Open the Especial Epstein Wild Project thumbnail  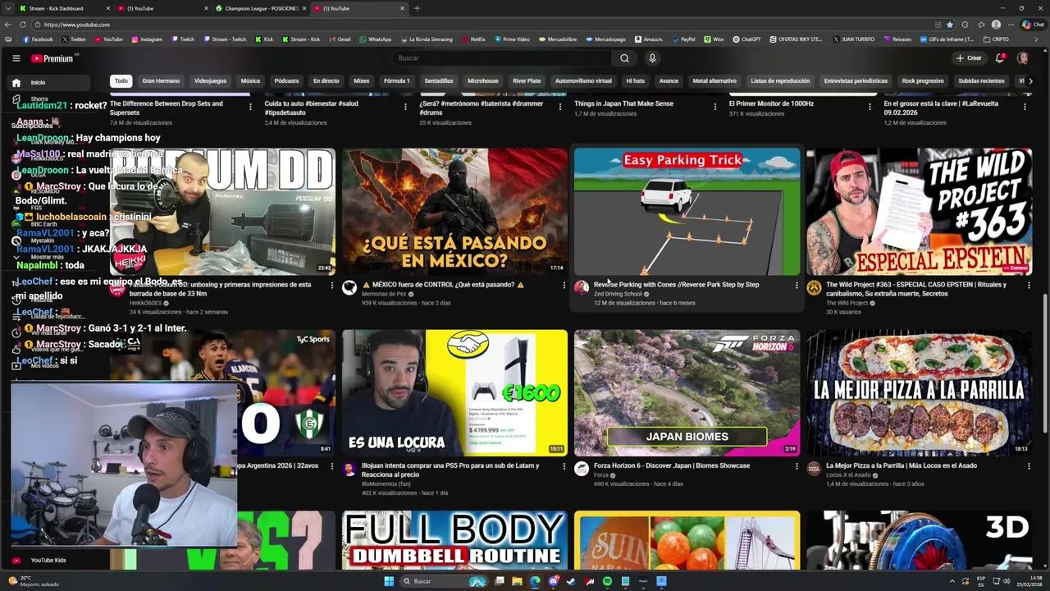[919, 212]
